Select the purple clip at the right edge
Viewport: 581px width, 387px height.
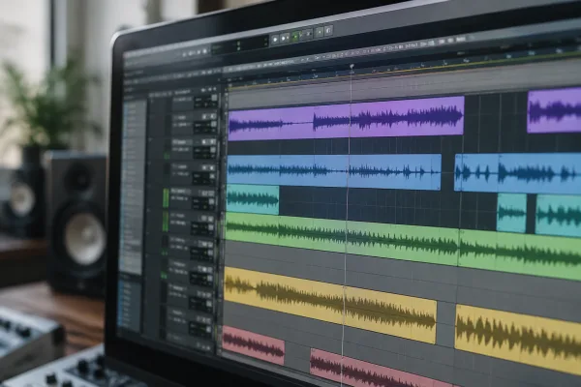point(554,110)
